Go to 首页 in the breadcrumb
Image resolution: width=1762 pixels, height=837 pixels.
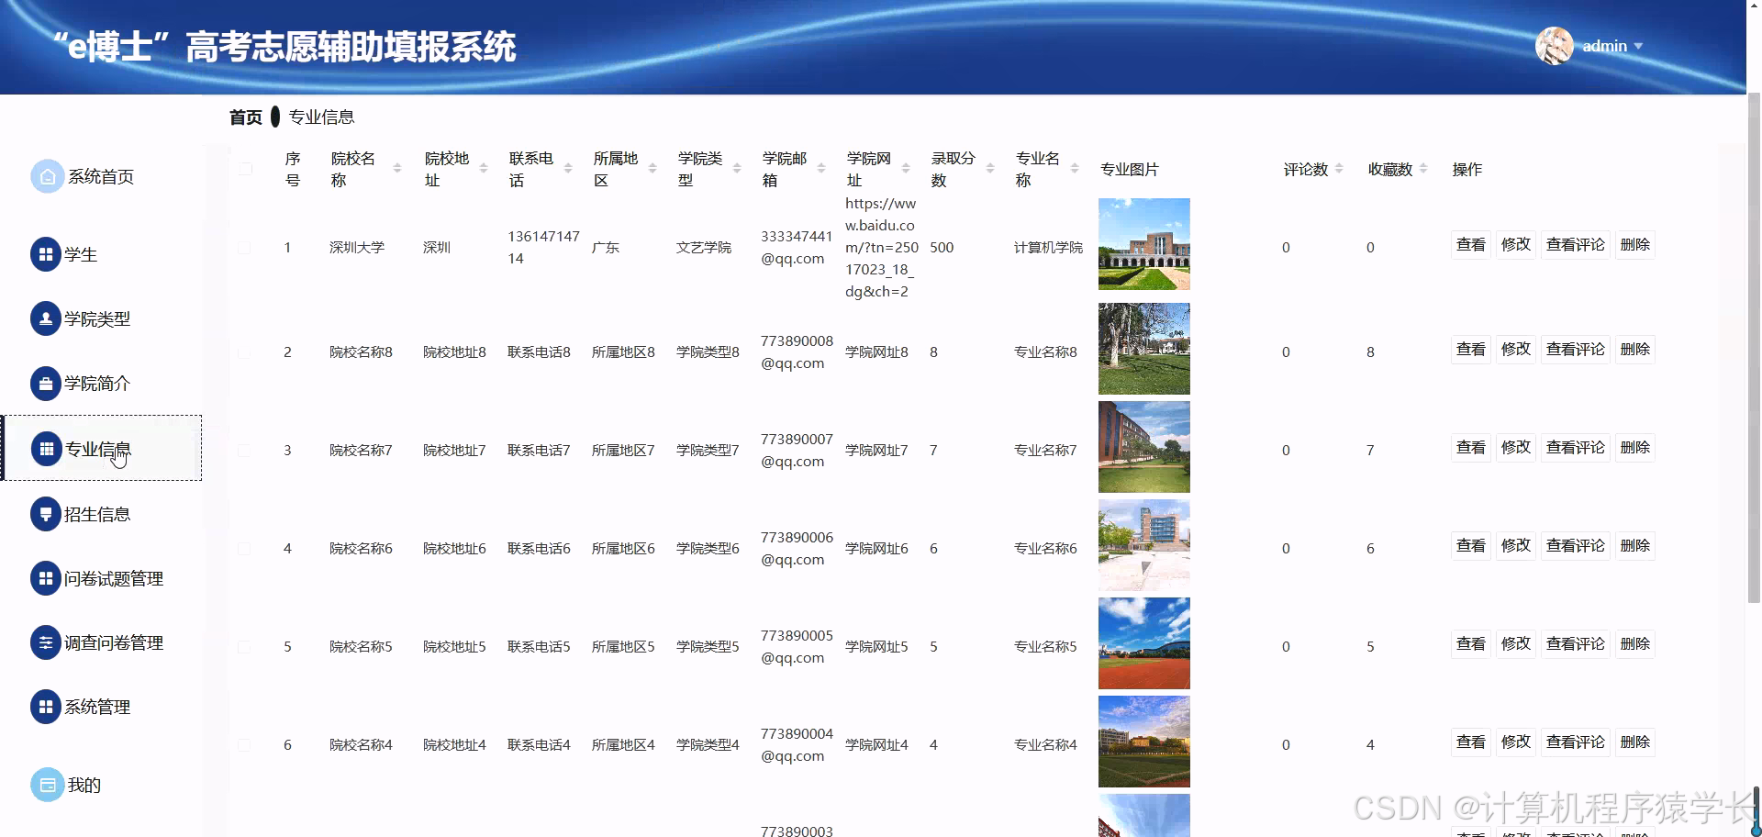[246, 117]
